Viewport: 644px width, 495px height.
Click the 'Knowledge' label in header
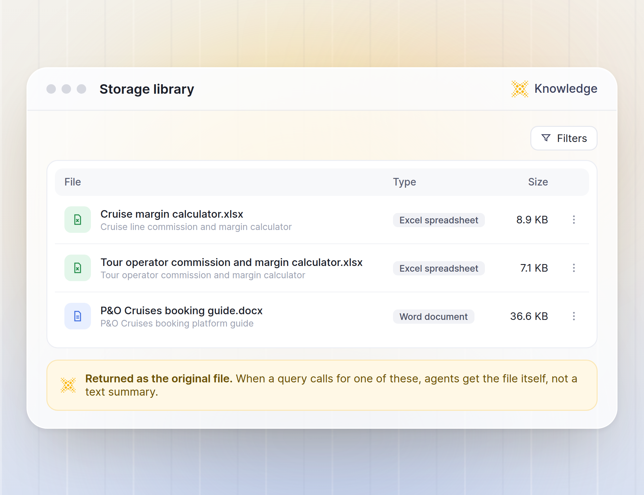tap(566, 89)
